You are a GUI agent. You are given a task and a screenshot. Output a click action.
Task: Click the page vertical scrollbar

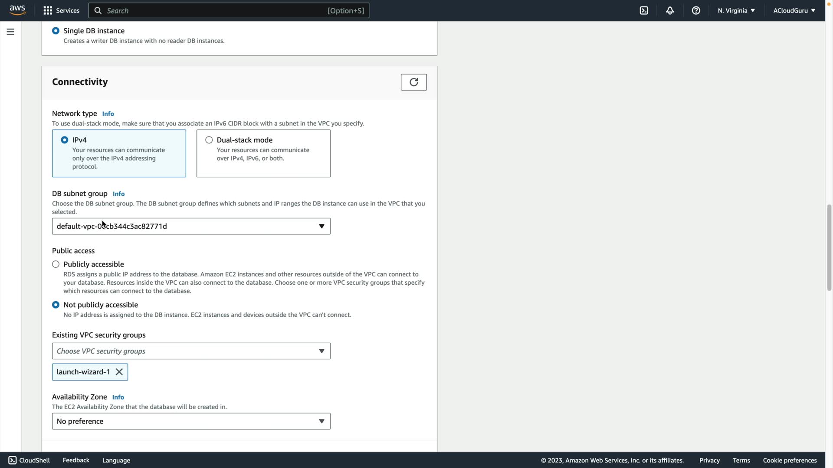point(829,247)
